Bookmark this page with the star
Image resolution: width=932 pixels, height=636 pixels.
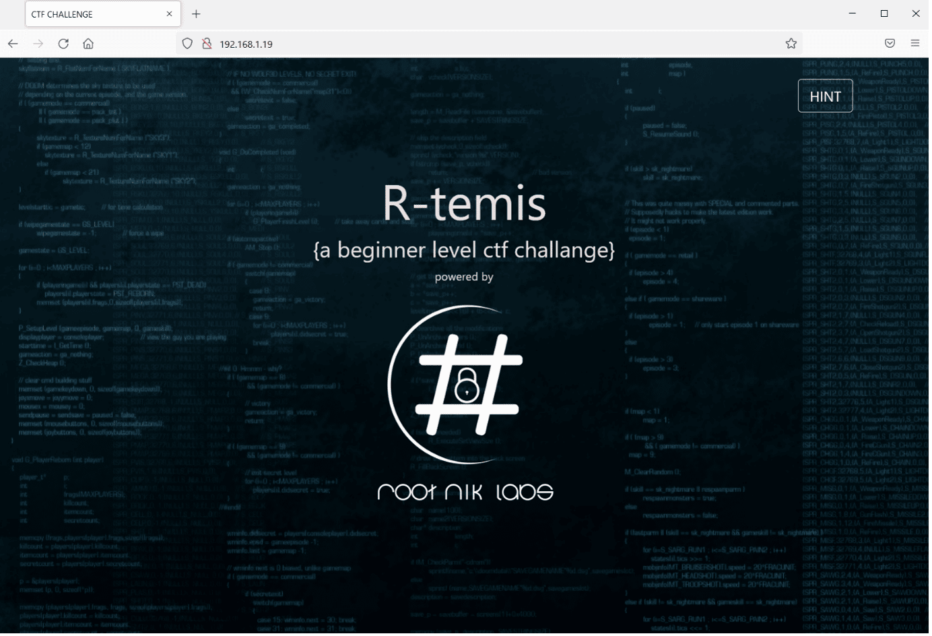point(791,44)
